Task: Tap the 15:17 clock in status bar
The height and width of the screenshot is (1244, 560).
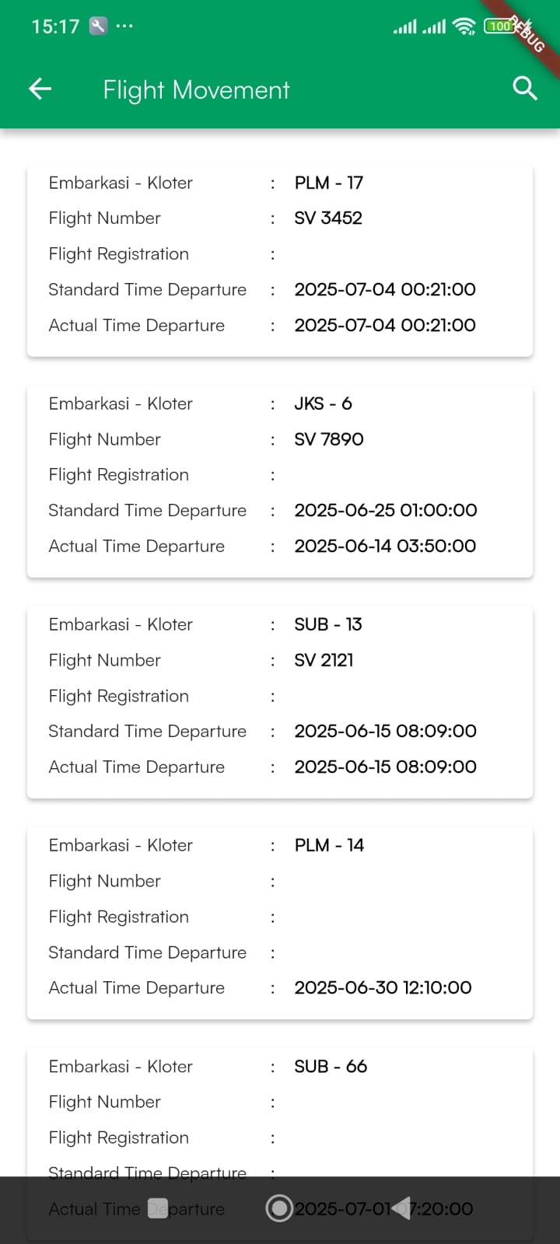Action: pyautogui.click(x=55, y=26)
